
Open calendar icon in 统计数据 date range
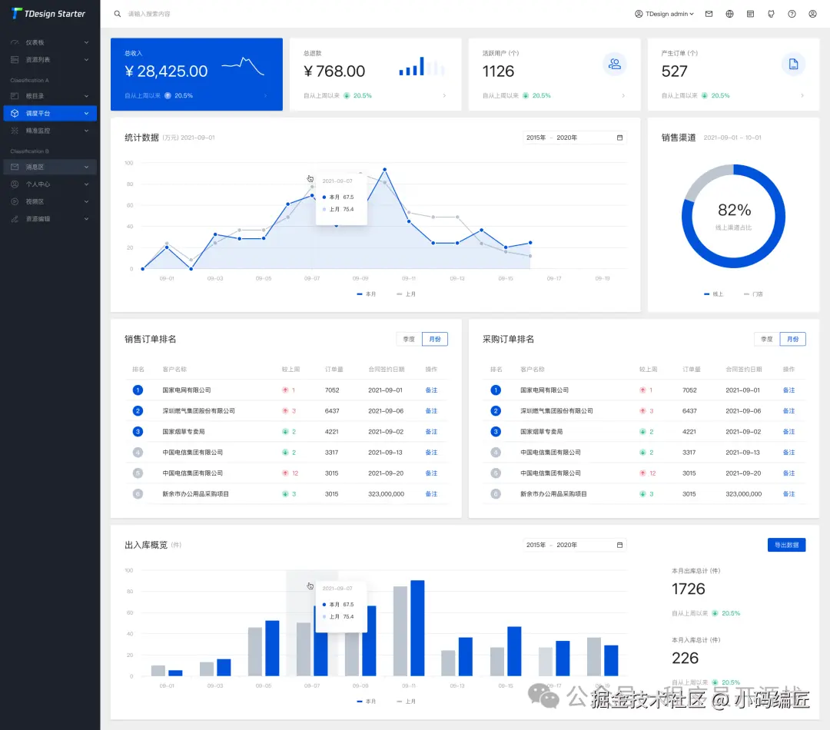coord(619,138)
